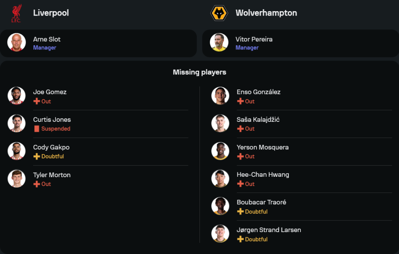View Enso González's player page
399x254 pixels.
click(258, 92)
